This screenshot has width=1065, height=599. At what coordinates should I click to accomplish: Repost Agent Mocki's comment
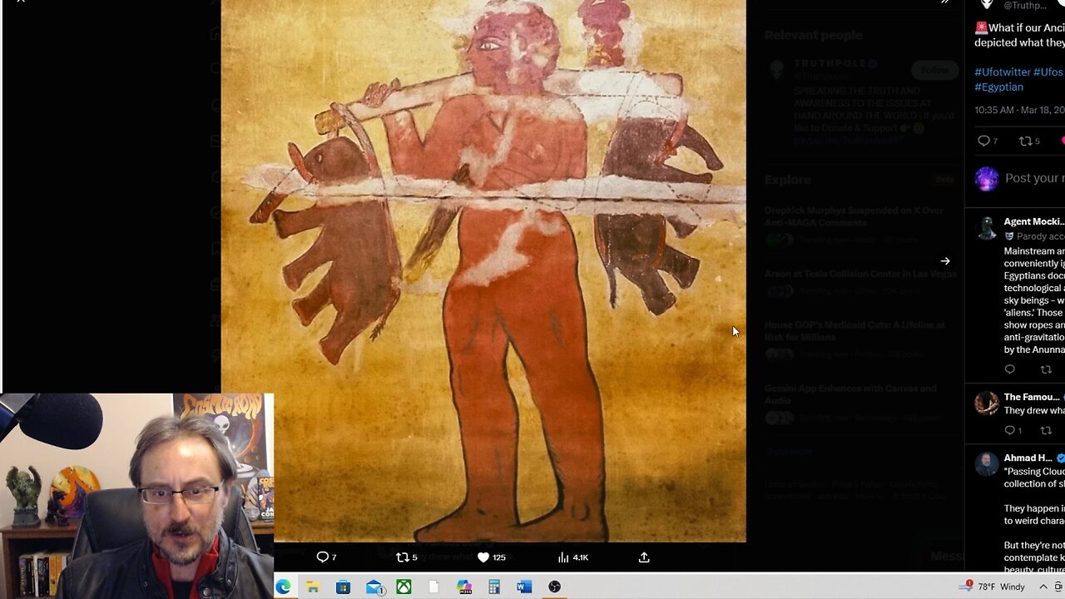(x=1046, y=369)
